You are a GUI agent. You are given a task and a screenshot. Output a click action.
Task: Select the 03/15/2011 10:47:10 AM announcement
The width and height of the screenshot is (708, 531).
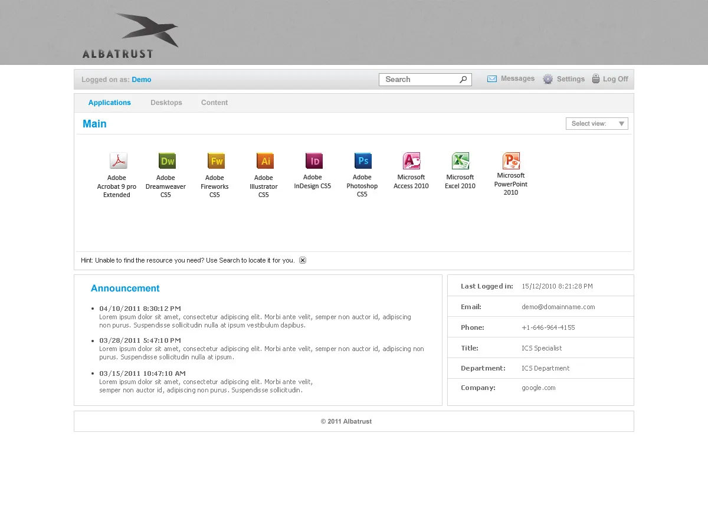142,373
